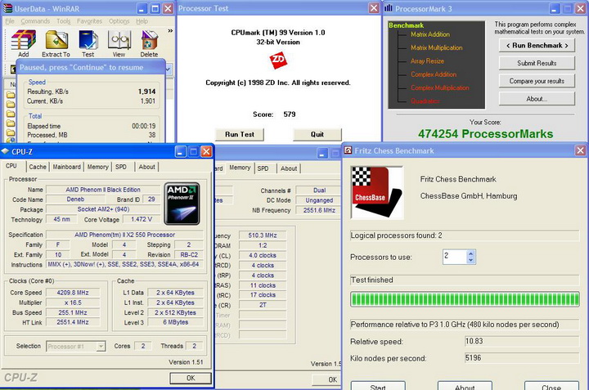
Task: Click the WinRAR title bar icon
Action: coord(7,8)
